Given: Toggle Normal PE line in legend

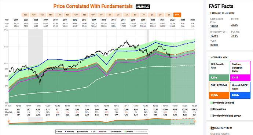Looking at the screenshot, I should pyautogui.click(x=70, y=132).
